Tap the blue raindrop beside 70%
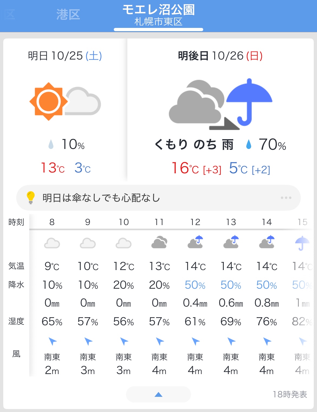This screenshot has height=412, width=317. (x=248, y=144)
